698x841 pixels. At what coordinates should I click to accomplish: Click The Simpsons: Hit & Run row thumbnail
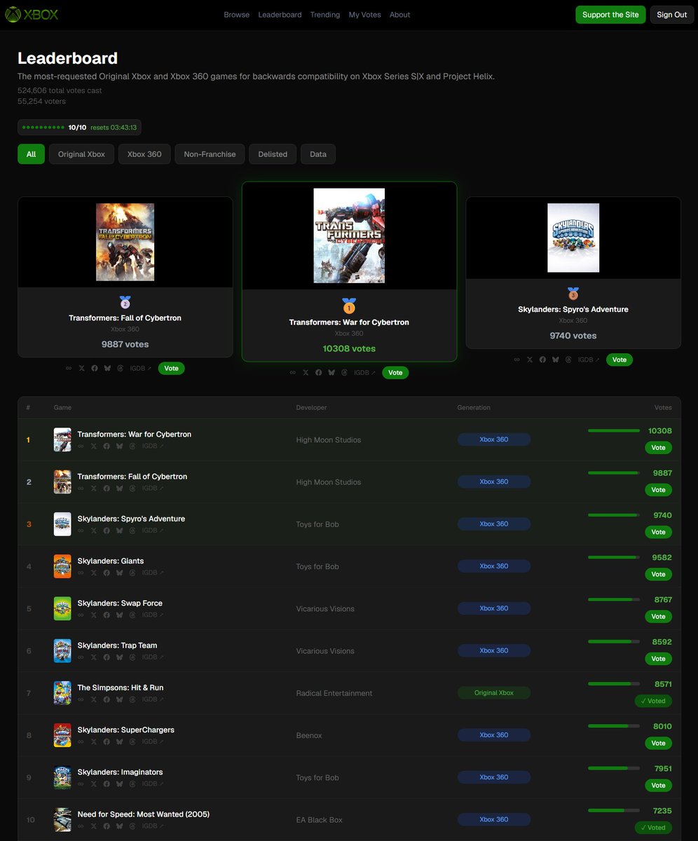pyautogui.click(x=62, y=692)
